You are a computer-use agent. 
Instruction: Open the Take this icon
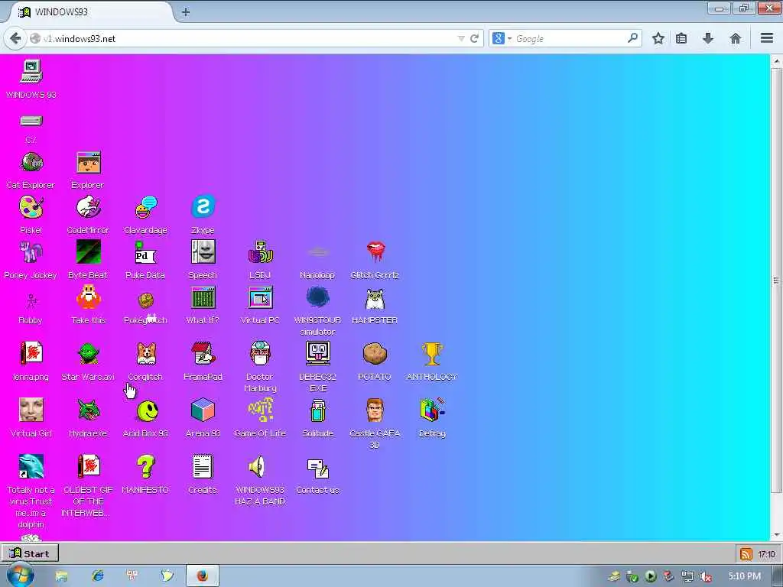tap(89, 297)
